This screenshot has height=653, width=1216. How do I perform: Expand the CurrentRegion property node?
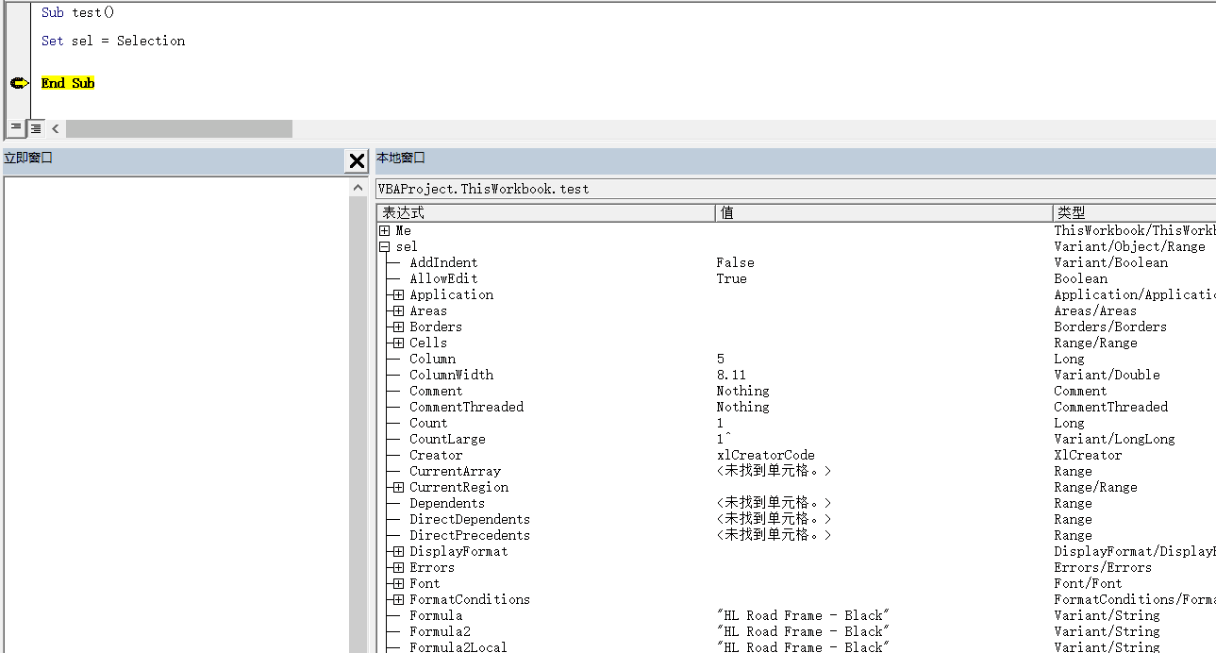[399, 487]
